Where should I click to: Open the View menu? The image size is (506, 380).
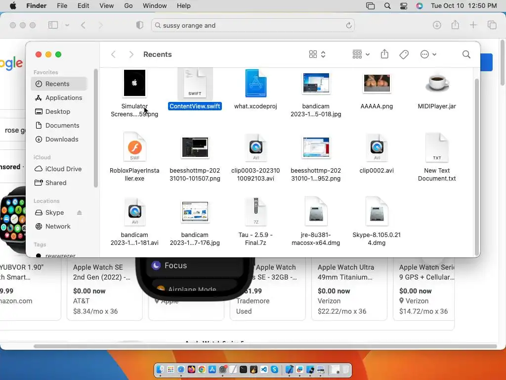click(107, 6)
